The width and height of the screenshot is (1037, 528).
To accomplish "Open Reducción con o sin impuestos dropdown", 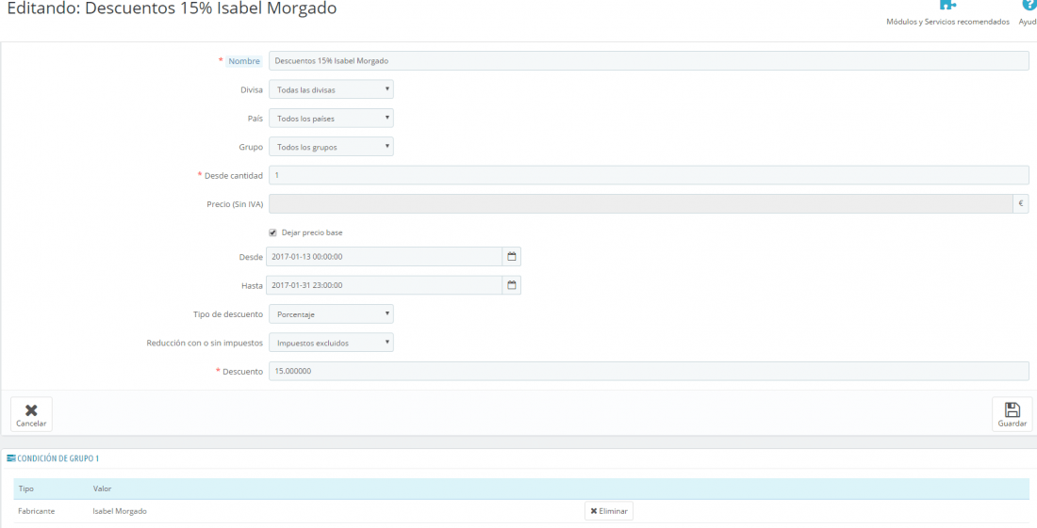I will tap(331, 343).
